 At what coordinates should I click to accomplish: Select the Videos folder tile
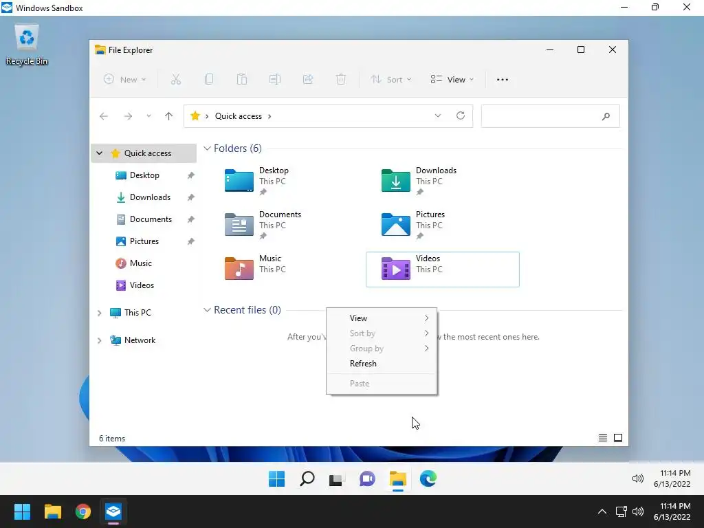point(443,269)
